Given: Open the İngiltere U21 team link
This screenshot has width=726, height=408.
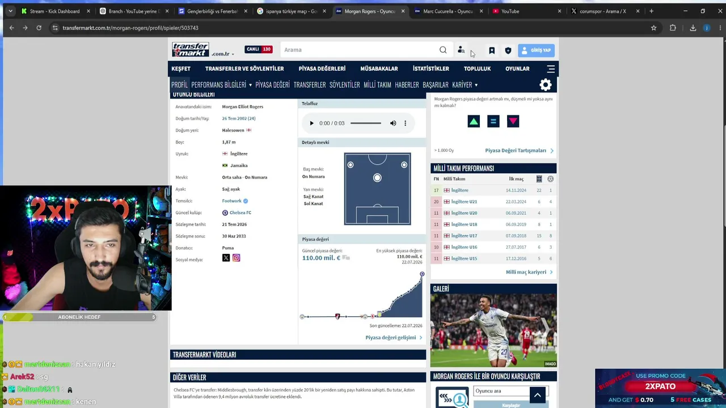Looking at the screenshot, I should coord(464,202).
